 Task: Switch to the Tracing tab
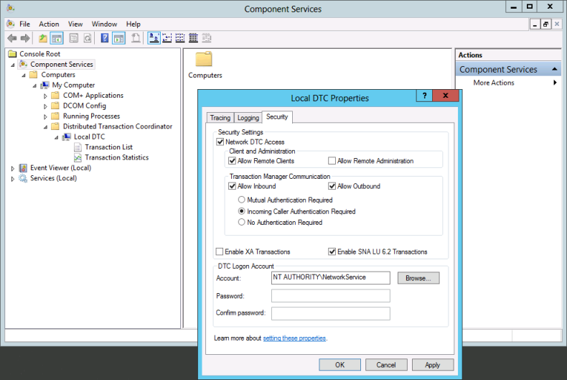pos(220,118)
